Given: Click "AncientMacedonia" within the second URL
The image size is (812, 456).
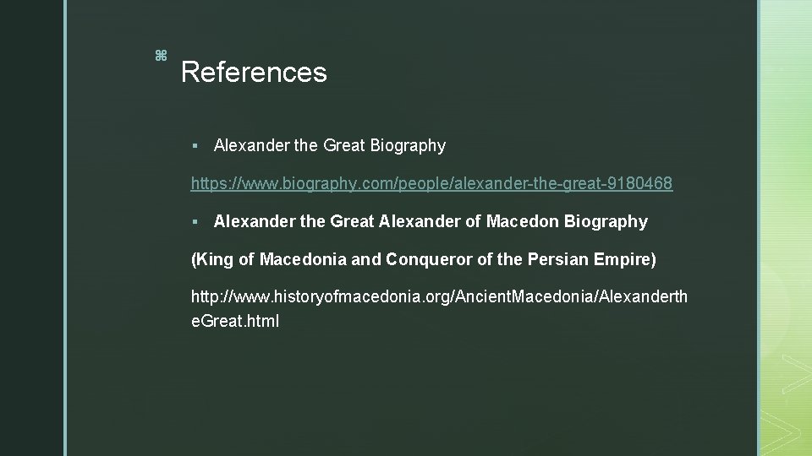Looking at the screenshot, I should click(524, 296).
